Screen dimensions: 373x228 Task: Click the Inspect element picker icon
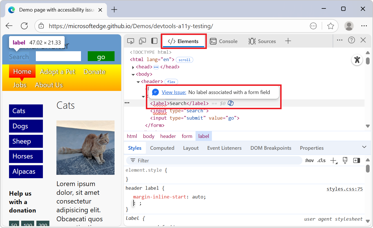(x=130, y=41)
